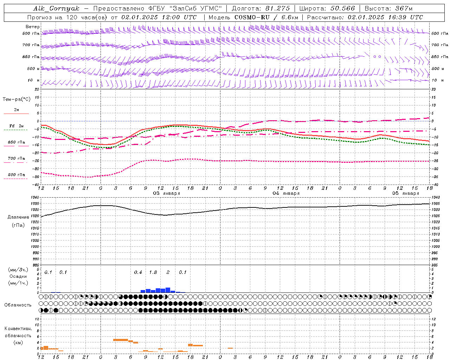The height and width of the screenshot is (360, 450).
Task: Select the Рассчитано: 02.01.2025 16:39 UTC timestamp
Action: tap(365, 17)
